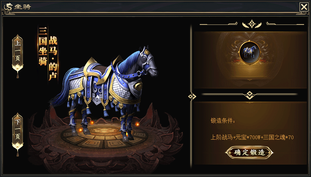Click the diamond ornament on horizontal divider
This screenshot has width=311, height=177.
[249, 95]
